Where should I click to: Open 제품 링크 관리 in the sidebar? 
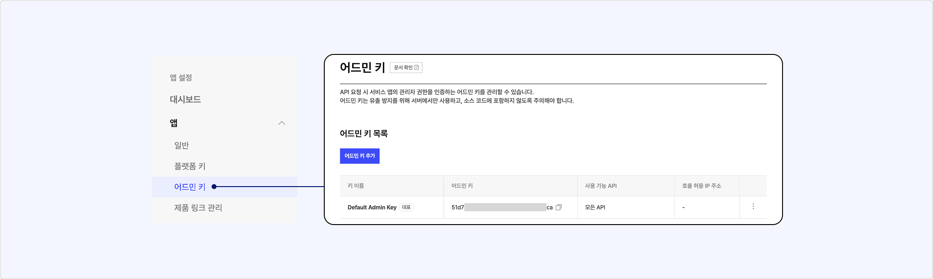click(198, 208)
